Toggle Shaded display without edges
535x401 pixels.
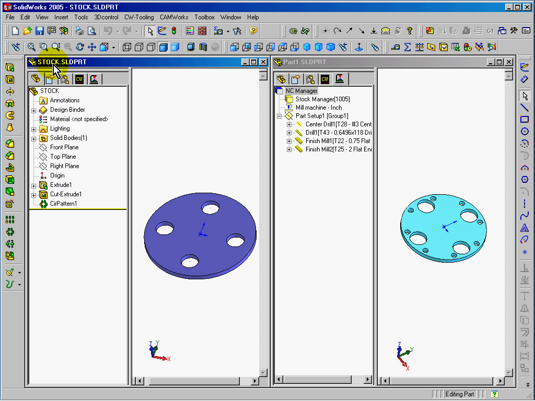coord(175,47)
